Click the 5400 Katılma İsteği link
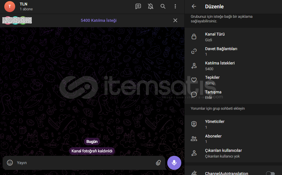Viewport: 282px width, 175px height. coord(98,20)
